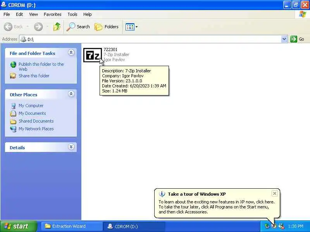Click the taskbar clock 1:38 PM

tap(296, 226)
